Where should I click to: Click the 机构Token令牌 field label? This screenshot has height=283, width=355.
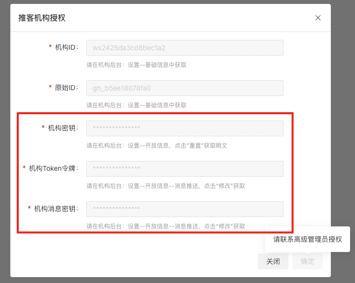[x=53, y=168]
